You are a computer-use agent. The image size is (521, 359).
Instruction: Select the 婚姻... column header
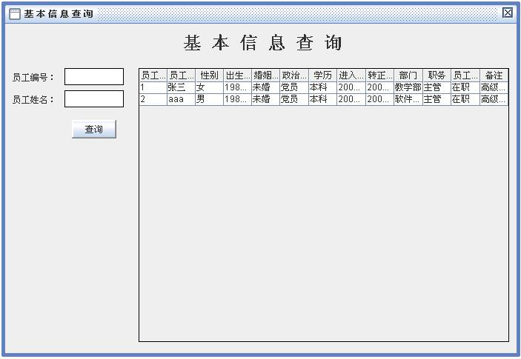(x=266, y=76)
